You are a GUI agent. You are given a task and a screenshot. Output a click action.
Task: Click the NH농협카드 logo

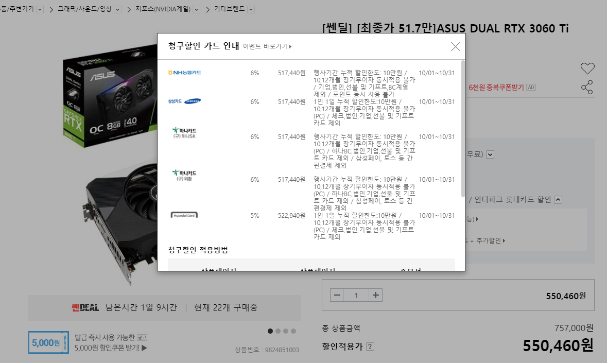click(185, 73)
